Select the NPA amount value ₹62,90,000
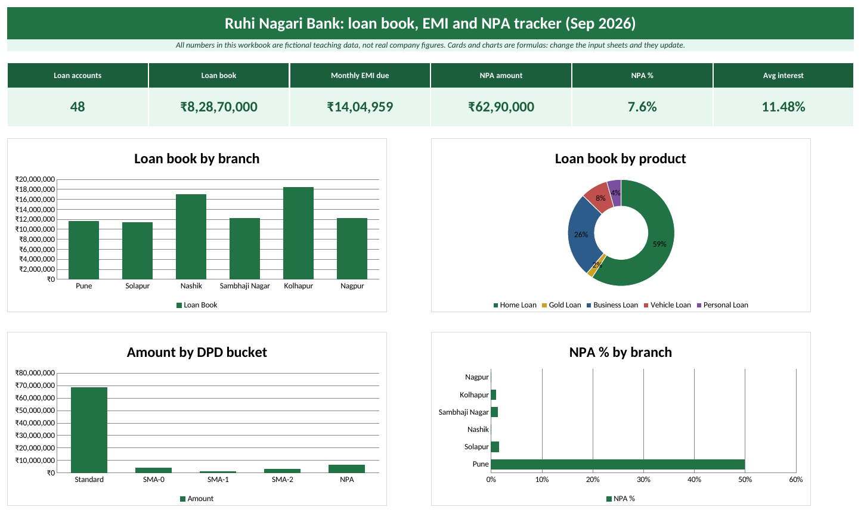The width and height of the screenshot is (861, 513). (501, 107)
